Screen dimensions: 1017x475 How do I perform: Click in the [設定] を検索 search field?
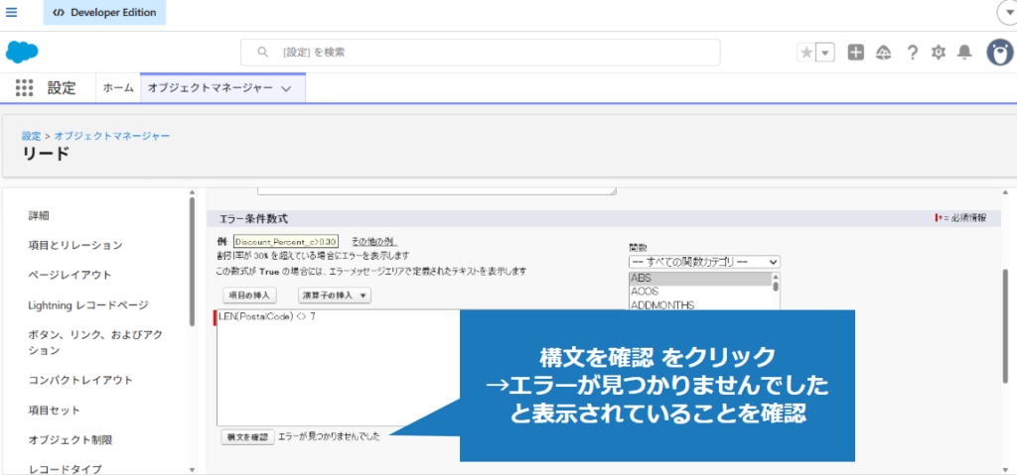tap(480, 53)
